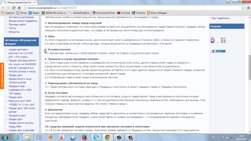Screen dimensions: 251x141
Task: Select the heading 9. Документы
Action: point(54,110)
